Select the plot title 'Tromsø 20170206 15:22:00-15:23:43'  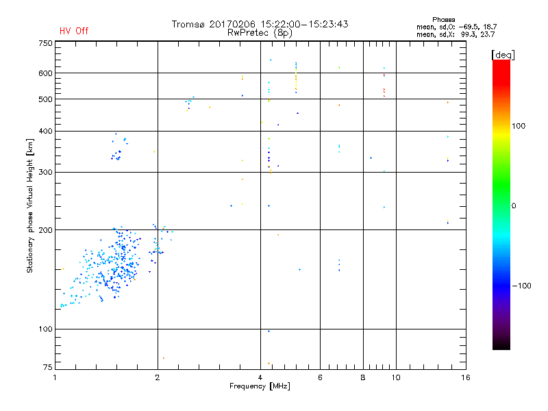coord(260,24)
